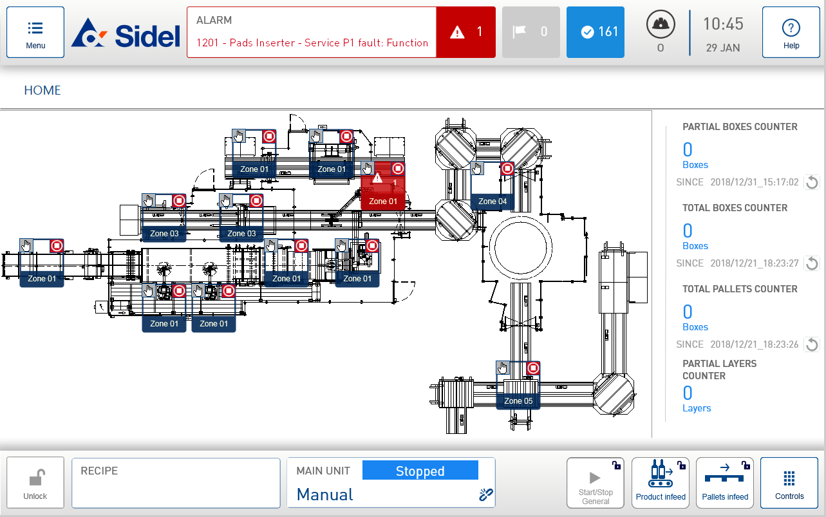Reset the Total Boxes Counter
Viewport: 826px width, 517px height.
pos(812,263)
